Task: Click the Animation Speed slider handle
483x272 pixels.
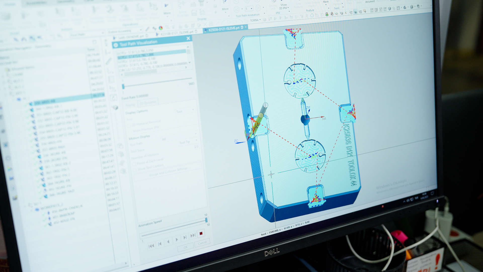Action: (x=206, y=220)
